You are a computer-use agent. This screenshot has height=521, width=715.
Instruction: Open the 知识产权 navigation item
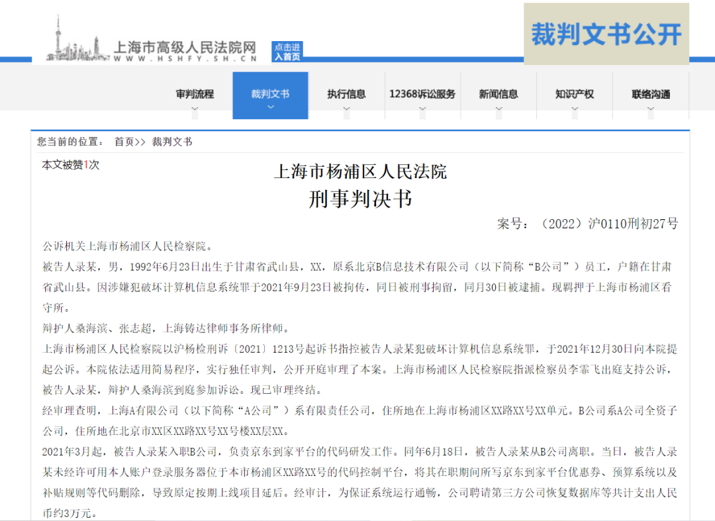[575, 94]
